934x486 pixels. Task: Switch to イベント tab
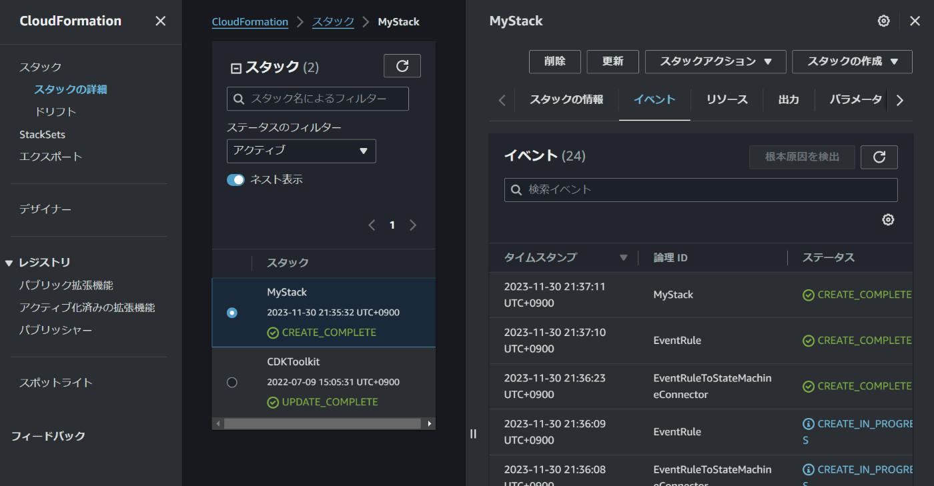pyautogui.click(x=654, y=100)
